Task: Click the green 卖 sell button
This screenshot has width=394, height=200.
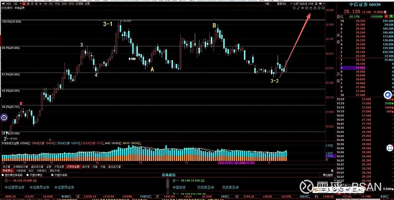Action: [x=391, y=17]
